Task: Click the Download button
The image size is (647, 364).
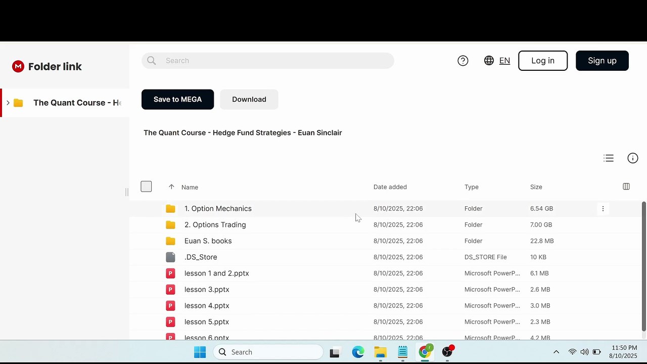Action: 249,99
